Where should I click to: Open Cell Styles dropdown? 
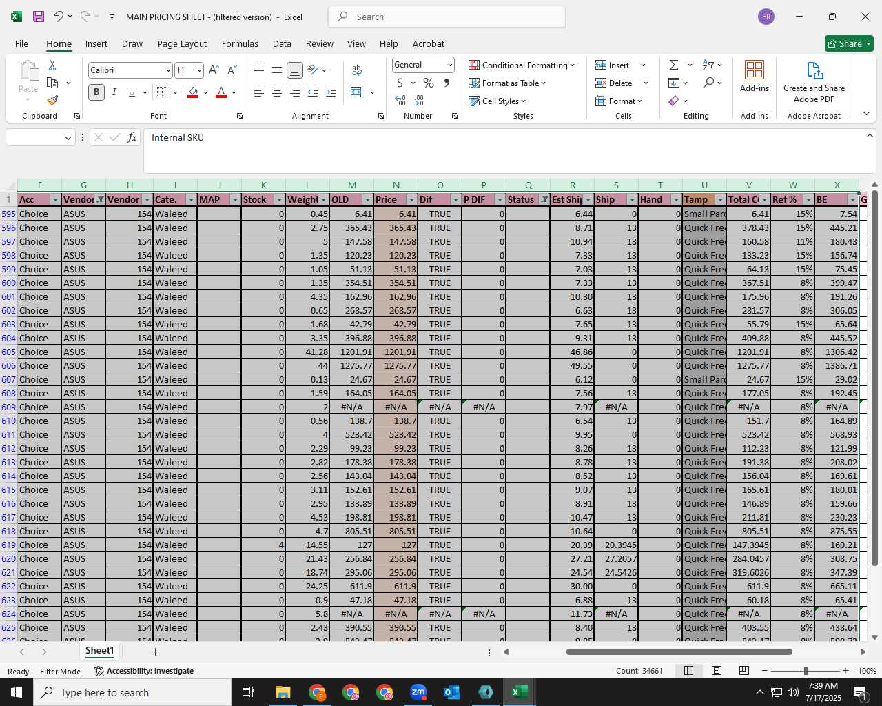(497, 101)
